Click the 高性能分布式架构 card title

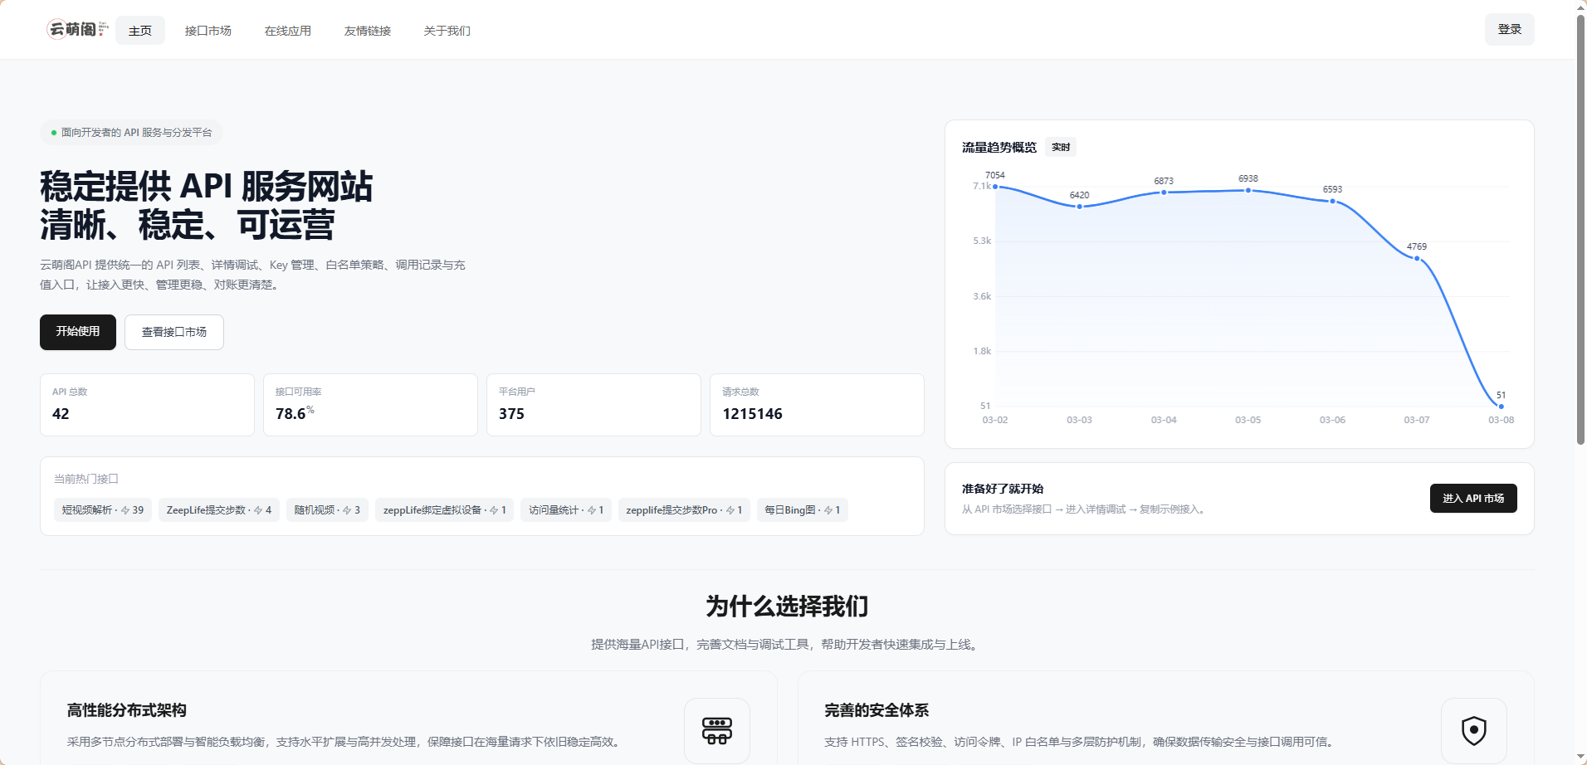click(x=127, y=710)
